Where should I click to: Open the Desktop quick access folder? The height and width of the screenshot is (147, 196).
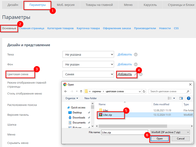coord(77,113)
